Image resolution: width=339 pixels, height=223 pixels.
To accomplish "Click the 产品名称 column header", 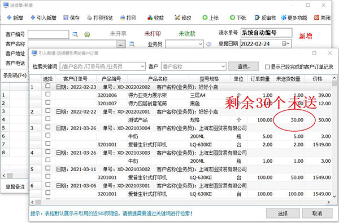I will point(158,79).
